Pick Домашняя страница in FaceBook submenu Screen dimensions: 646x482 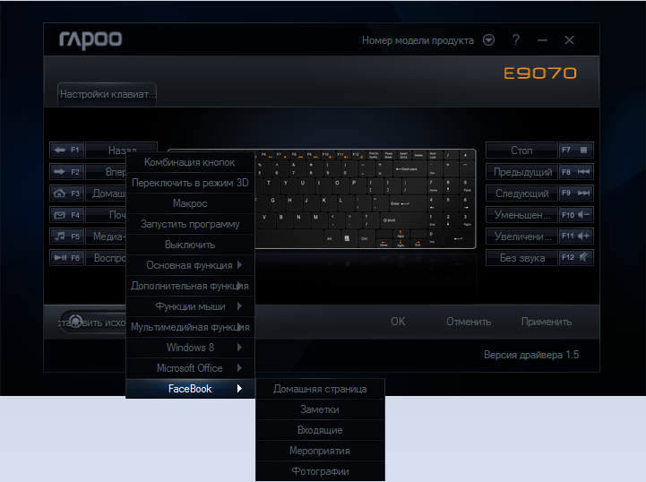[x=320, y=389]
